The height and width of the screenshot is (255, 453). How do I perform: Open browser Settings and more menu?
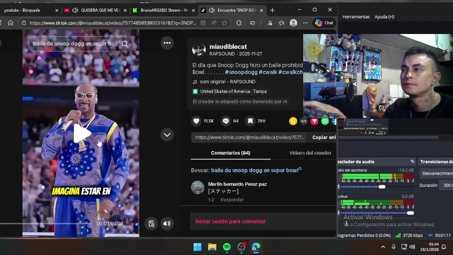[x=305, y=23]
